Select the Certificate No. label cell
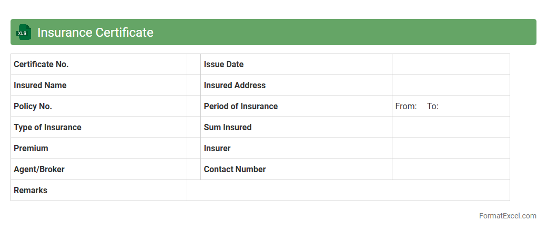Viewport: 547px width, 231px height. (x=98, y=65)
